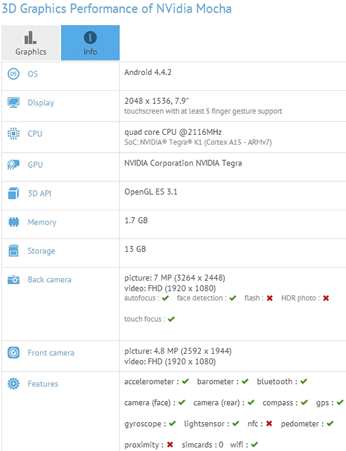Click the Front camera lens icon
Viewport: 346px width, 451px height.
click(14, 352)
